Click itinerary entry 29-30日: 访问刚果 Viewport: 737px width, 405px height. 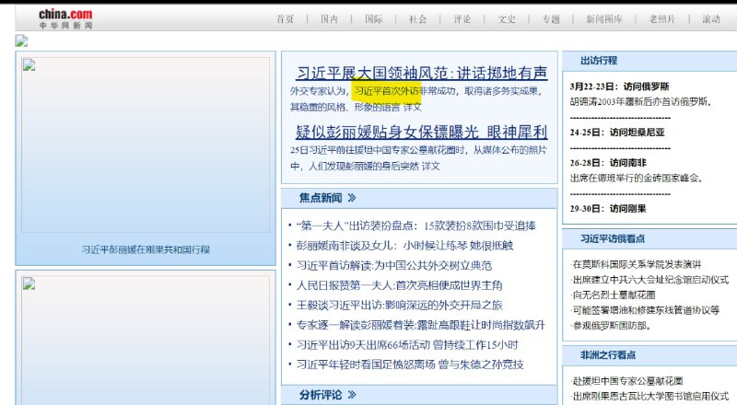click(608, 209)
